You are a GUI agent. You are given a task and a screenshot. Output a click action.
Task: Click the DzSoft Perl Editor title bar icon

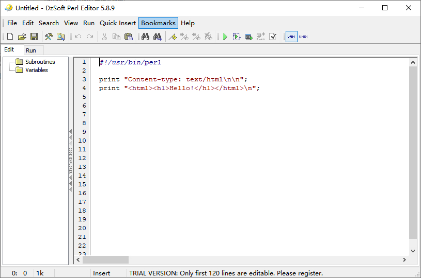[x=9, y=8]
